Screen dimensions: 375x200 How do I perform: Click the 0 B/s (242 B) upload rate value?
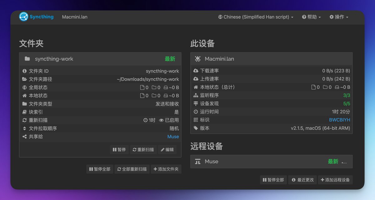pos(336,79)
